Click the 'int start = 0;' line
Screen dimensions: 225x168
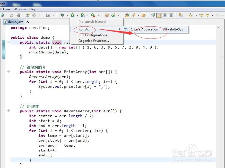click(45, 121)
